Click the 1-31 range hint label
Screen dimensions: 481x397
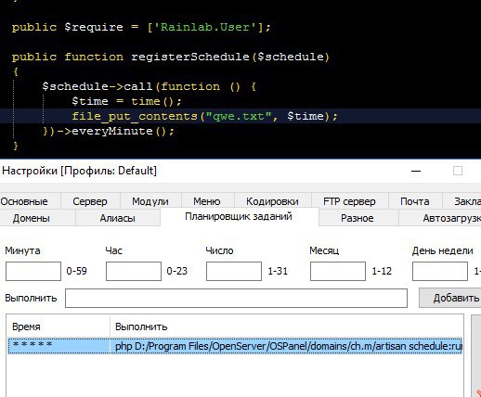[278, 271]
